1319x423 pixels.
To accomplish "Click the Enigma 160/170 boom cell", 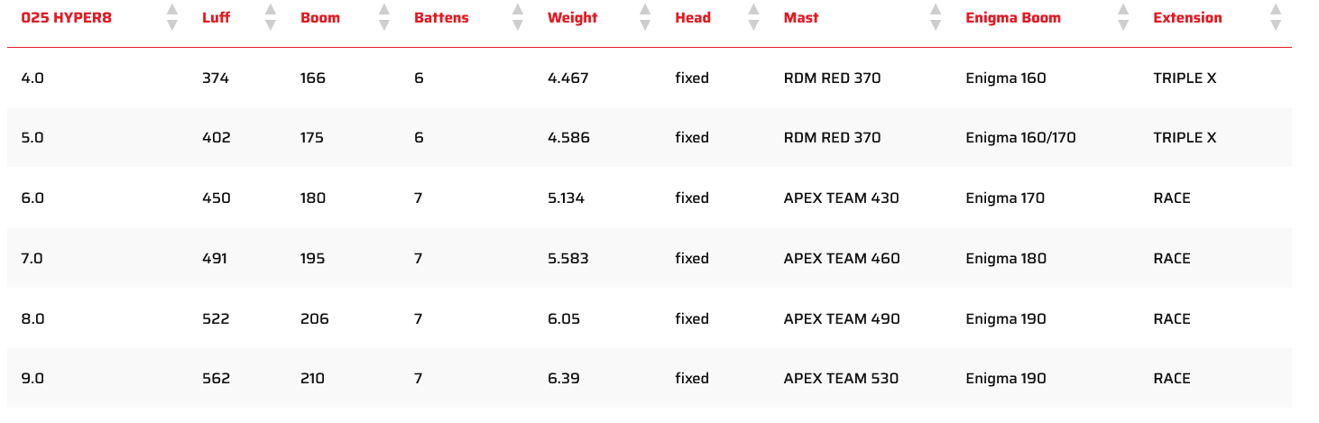I will pos(1020,138).
